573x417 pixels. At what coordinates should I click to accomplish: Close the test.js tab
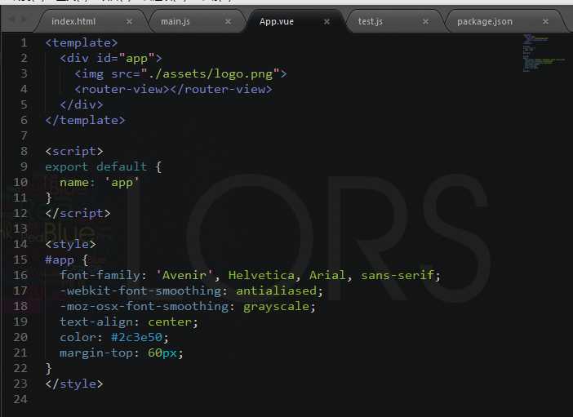(x=425, y=22)
